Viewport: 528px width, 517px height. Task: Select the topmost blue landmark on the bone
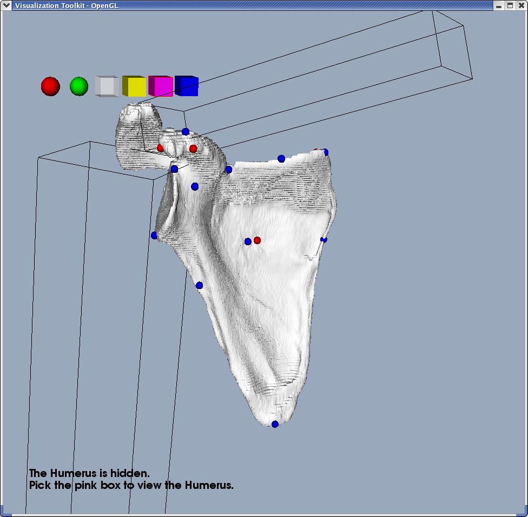pyautogui.click(x=186, y=131)
